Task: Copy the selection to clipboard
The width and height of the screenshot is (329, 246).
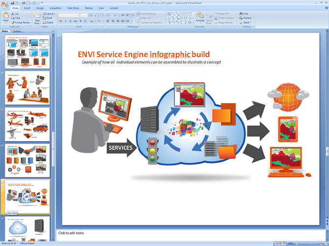Action: point(16,18)
